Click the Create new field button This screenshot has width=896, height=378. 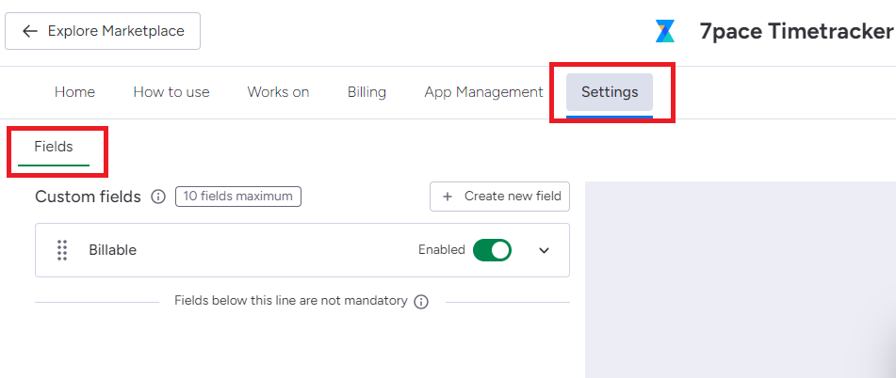pos(500,197)
